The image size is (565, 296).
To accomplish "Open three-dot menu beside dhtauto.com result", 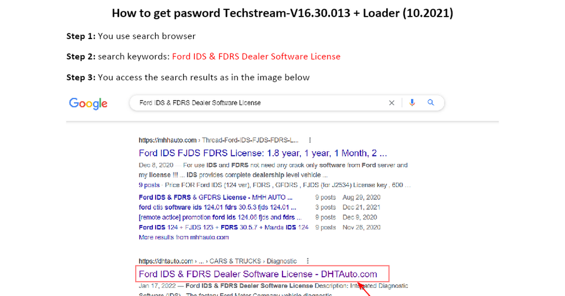I will point(307,261).
